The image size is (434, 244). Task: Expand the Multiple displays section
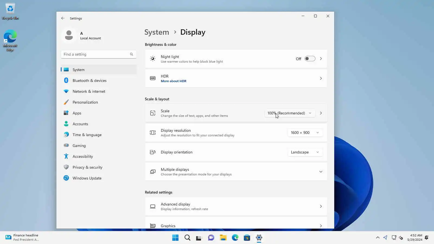click(x=321, y=172)
